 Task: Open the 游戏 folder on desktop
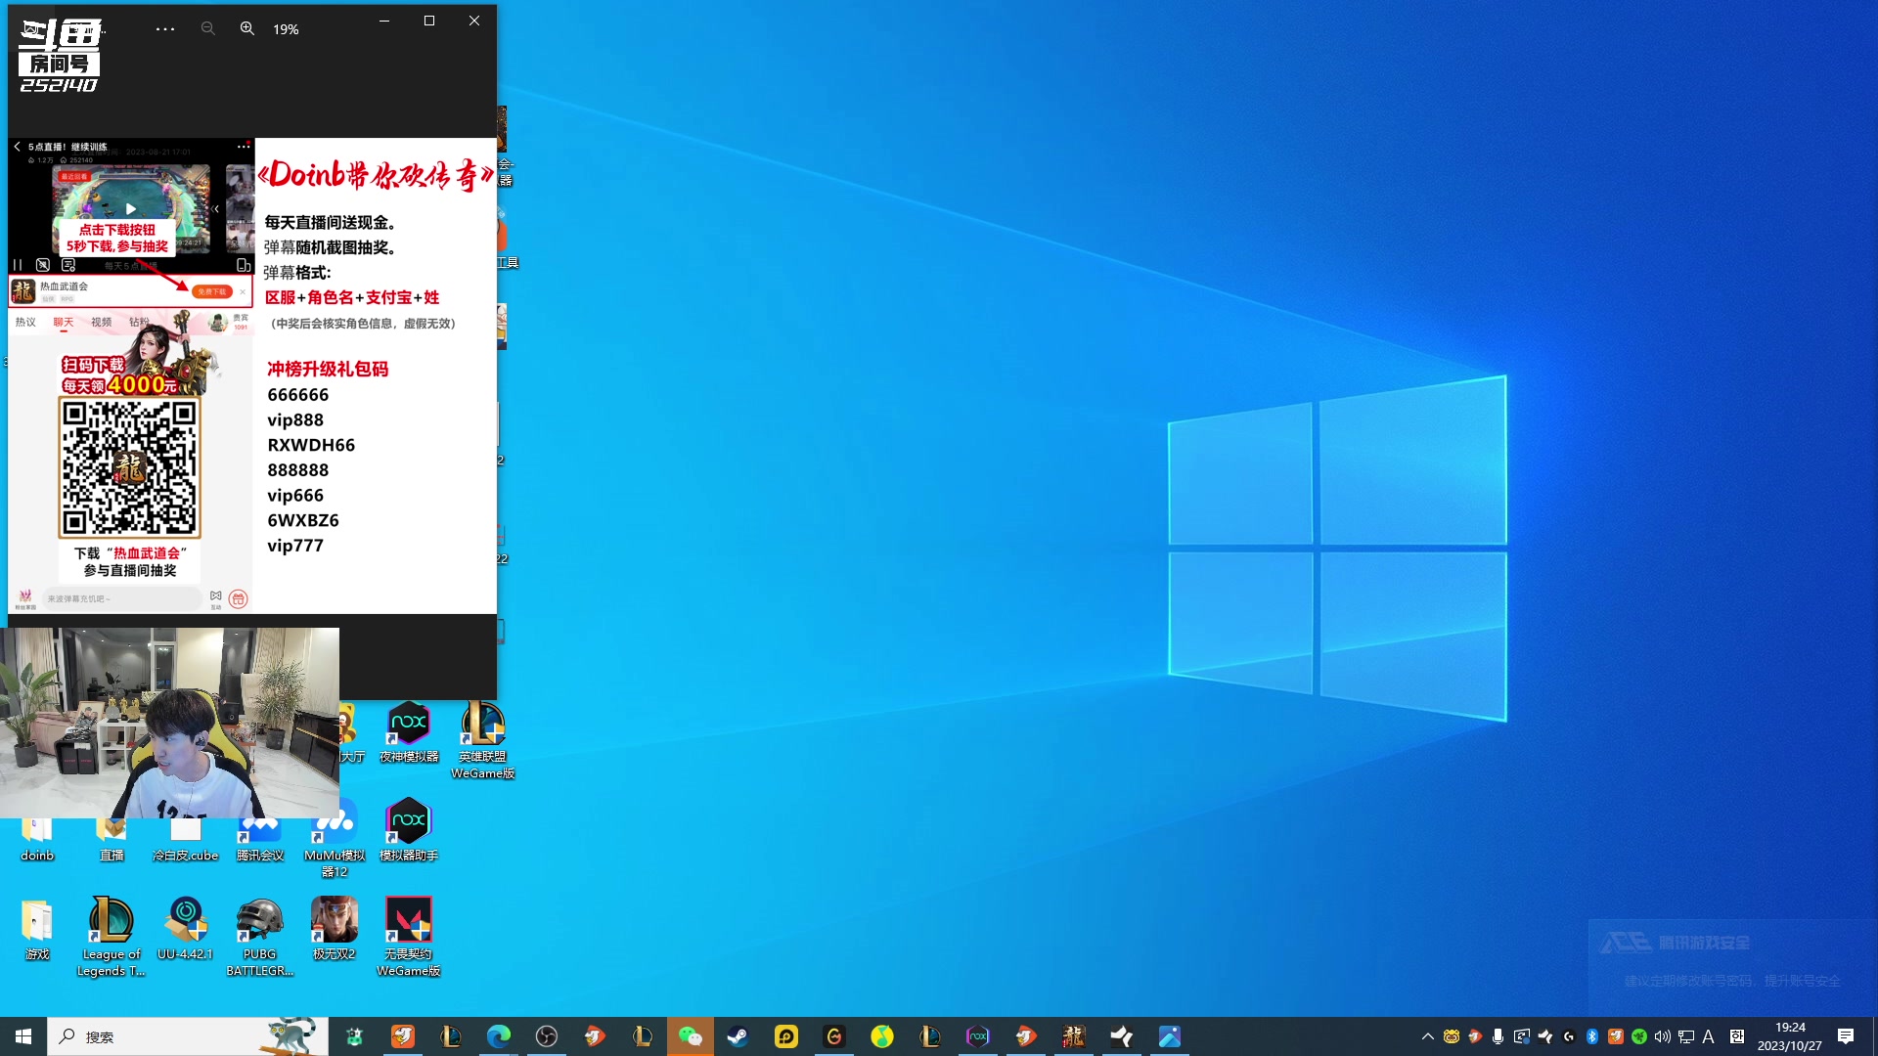[x=37, y=930]
